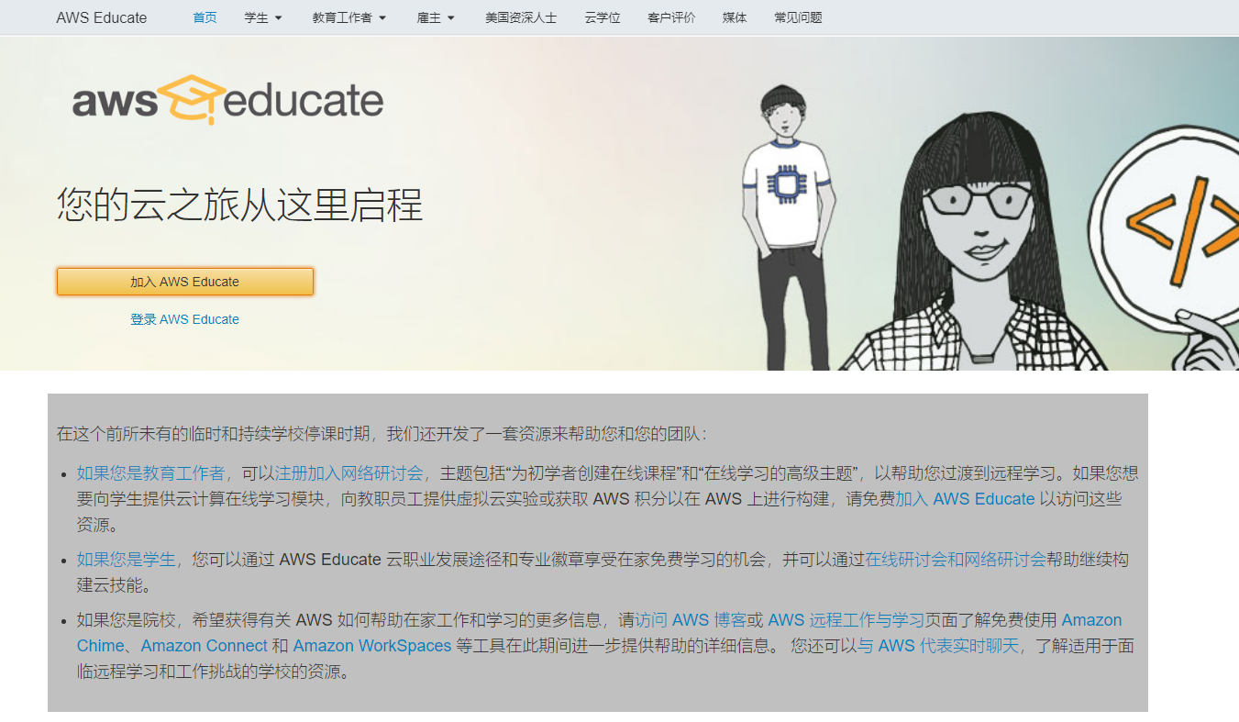Click the aws educate logo
Image resolution: width=1239 pixels, height=722 pixels.
point(228,100)
